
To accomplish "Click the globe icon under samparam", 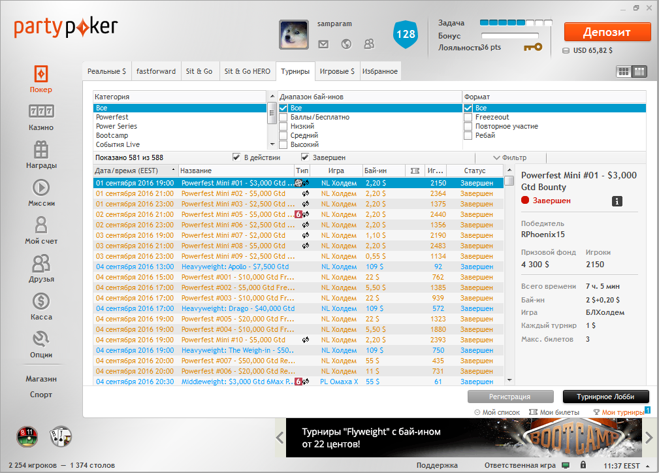I will 346,44.
